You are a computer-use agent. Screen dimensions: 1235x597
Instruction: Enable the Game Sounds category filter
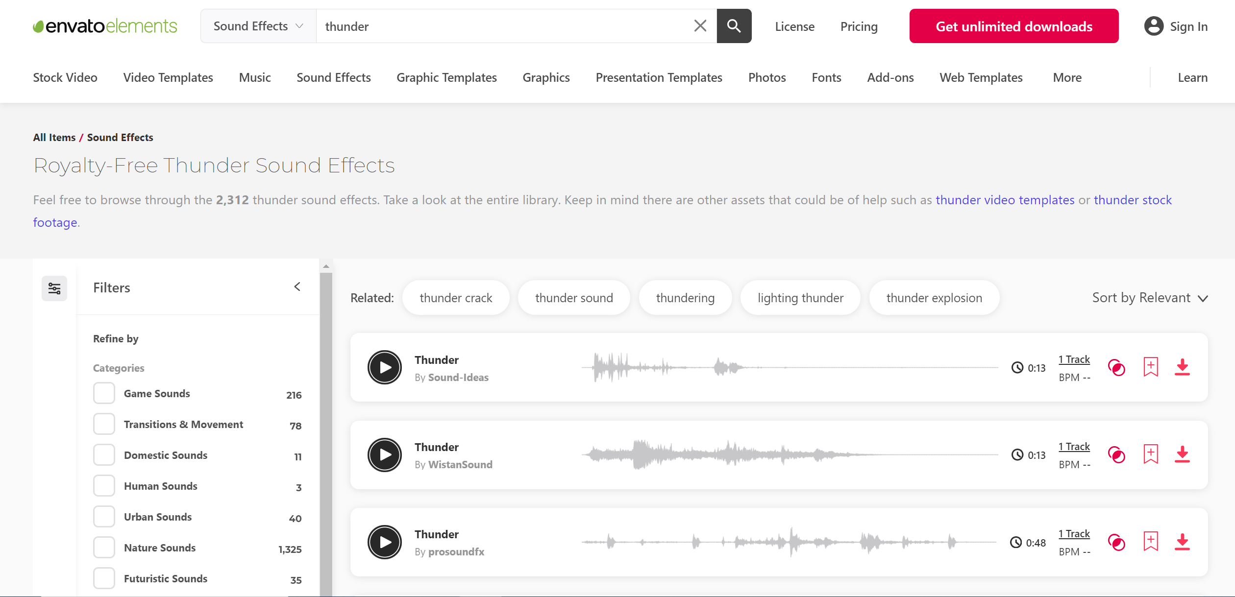click(104, 393)
